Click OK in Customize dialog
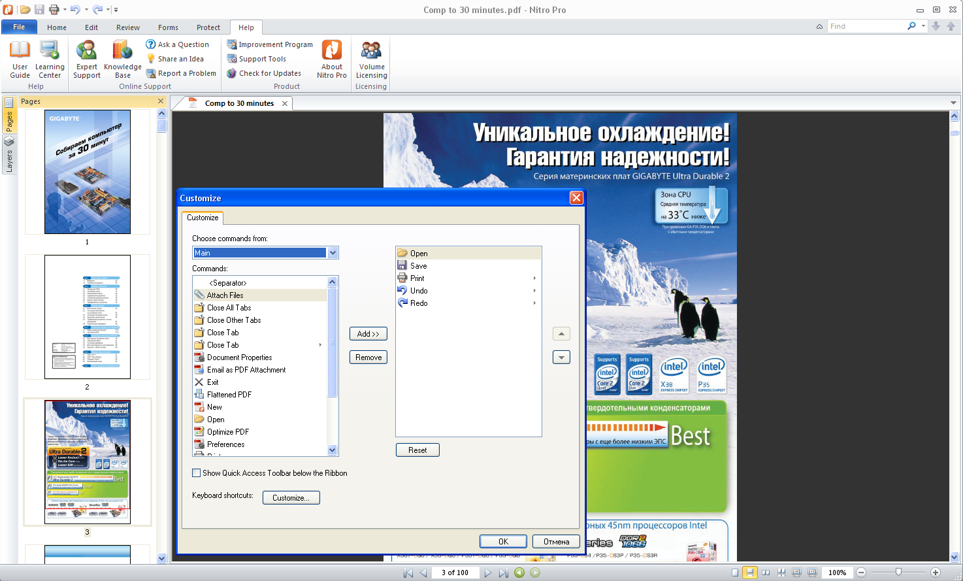 click(x=503, y=542)
